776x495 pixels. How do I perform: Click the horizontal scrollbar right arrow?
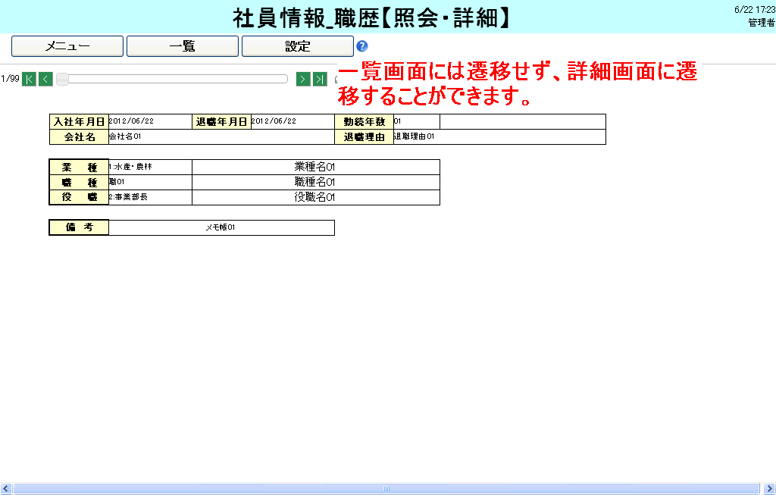click(769, 489)
